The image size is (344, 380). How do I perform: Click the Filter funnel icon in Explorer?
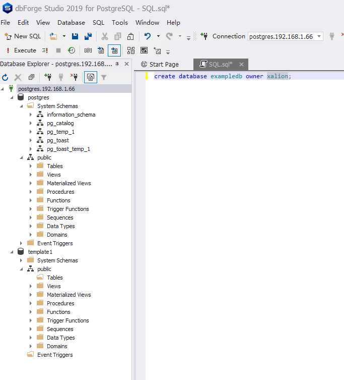click(x=104, y=77)
